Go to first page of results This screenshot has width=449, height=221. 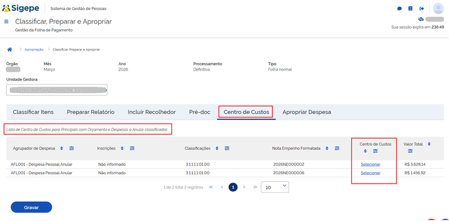click(211, 187)
